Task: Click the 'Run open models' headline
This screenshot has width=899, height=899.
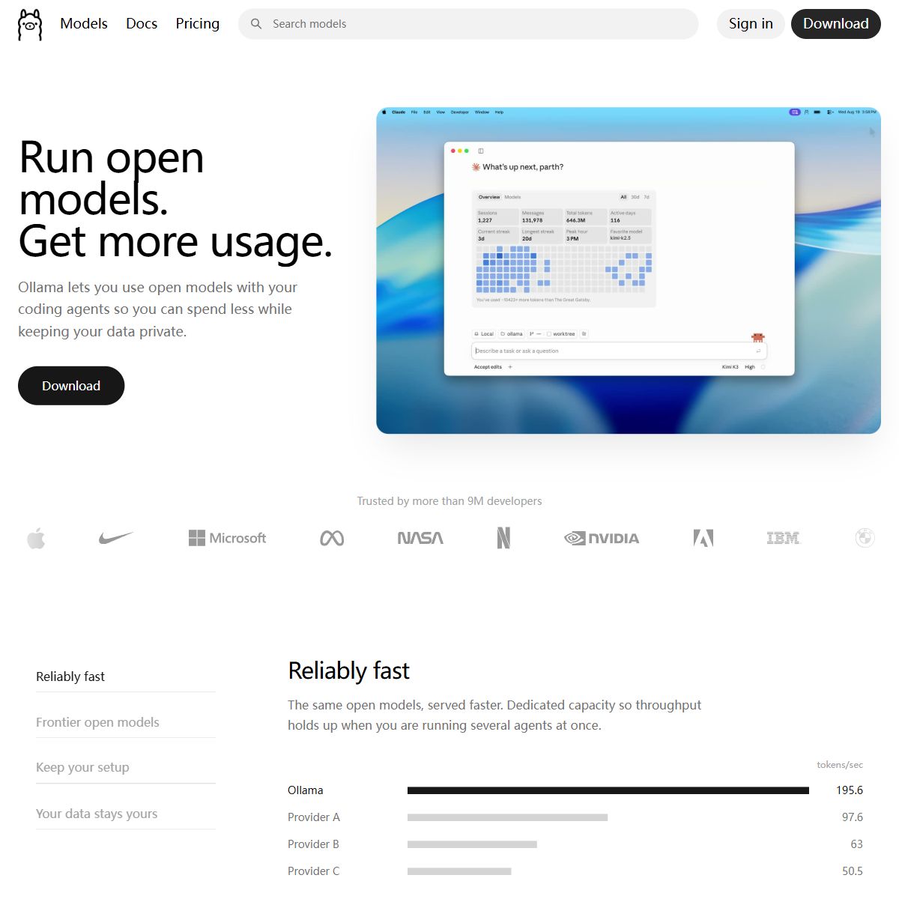Action: [112, 178]
